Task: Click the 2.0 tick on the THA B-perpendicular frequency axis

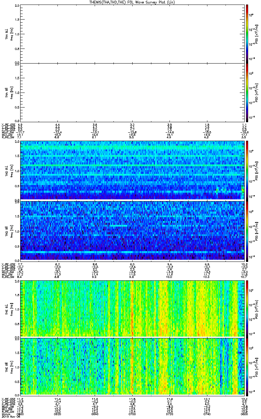Action: 17,6
